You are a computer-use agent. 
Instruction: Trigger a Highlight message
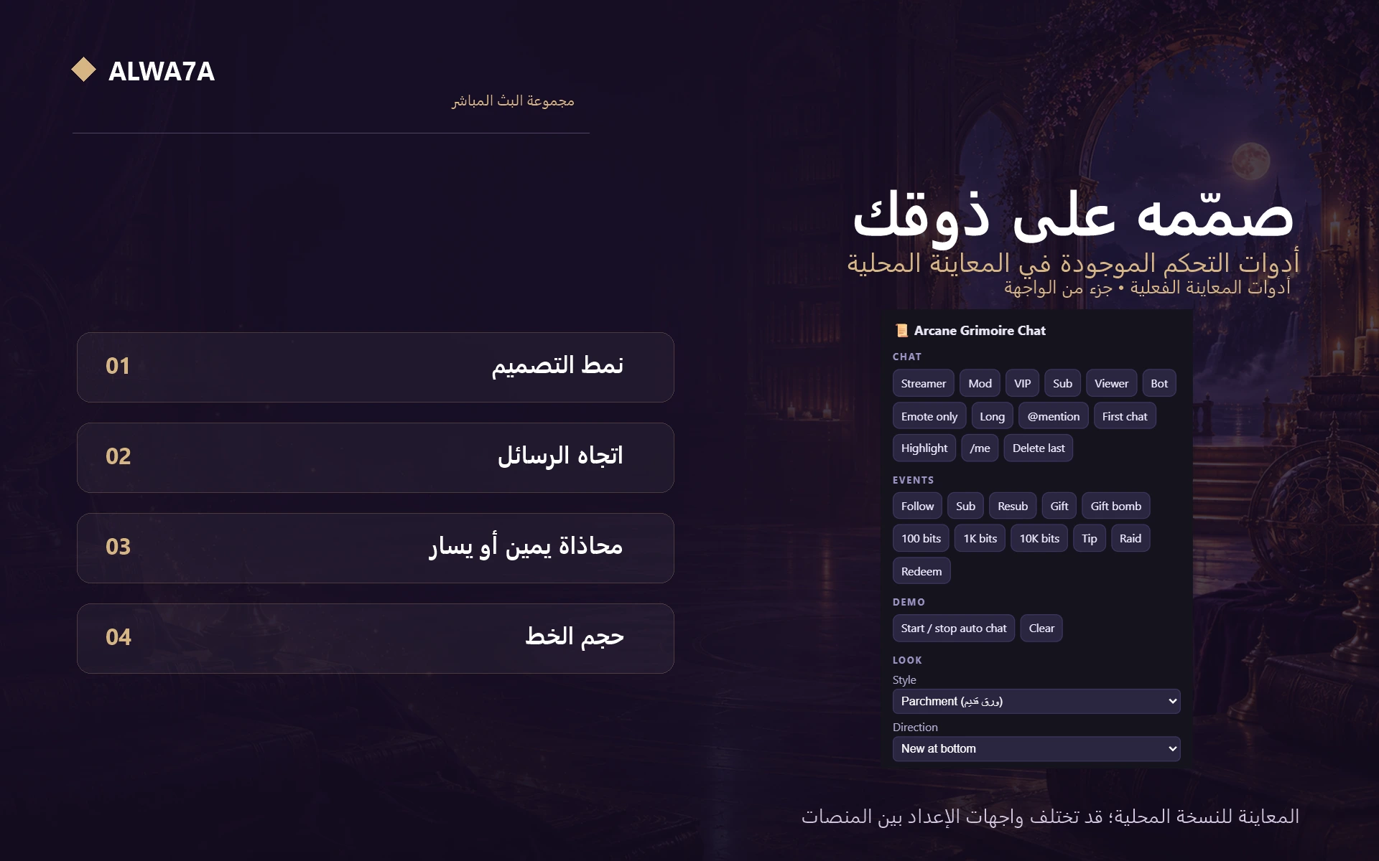tap(924, 448)
